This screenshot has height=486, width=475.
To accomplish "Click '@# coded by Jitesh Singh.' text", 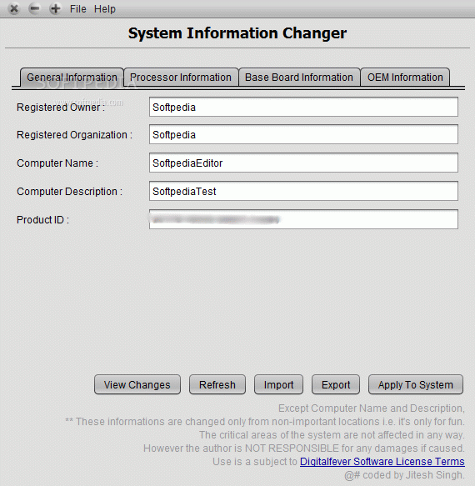I will (x=404, y=475).
